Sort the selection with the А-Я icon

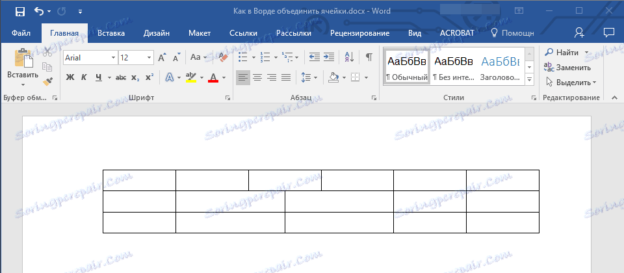click(350, 57)
